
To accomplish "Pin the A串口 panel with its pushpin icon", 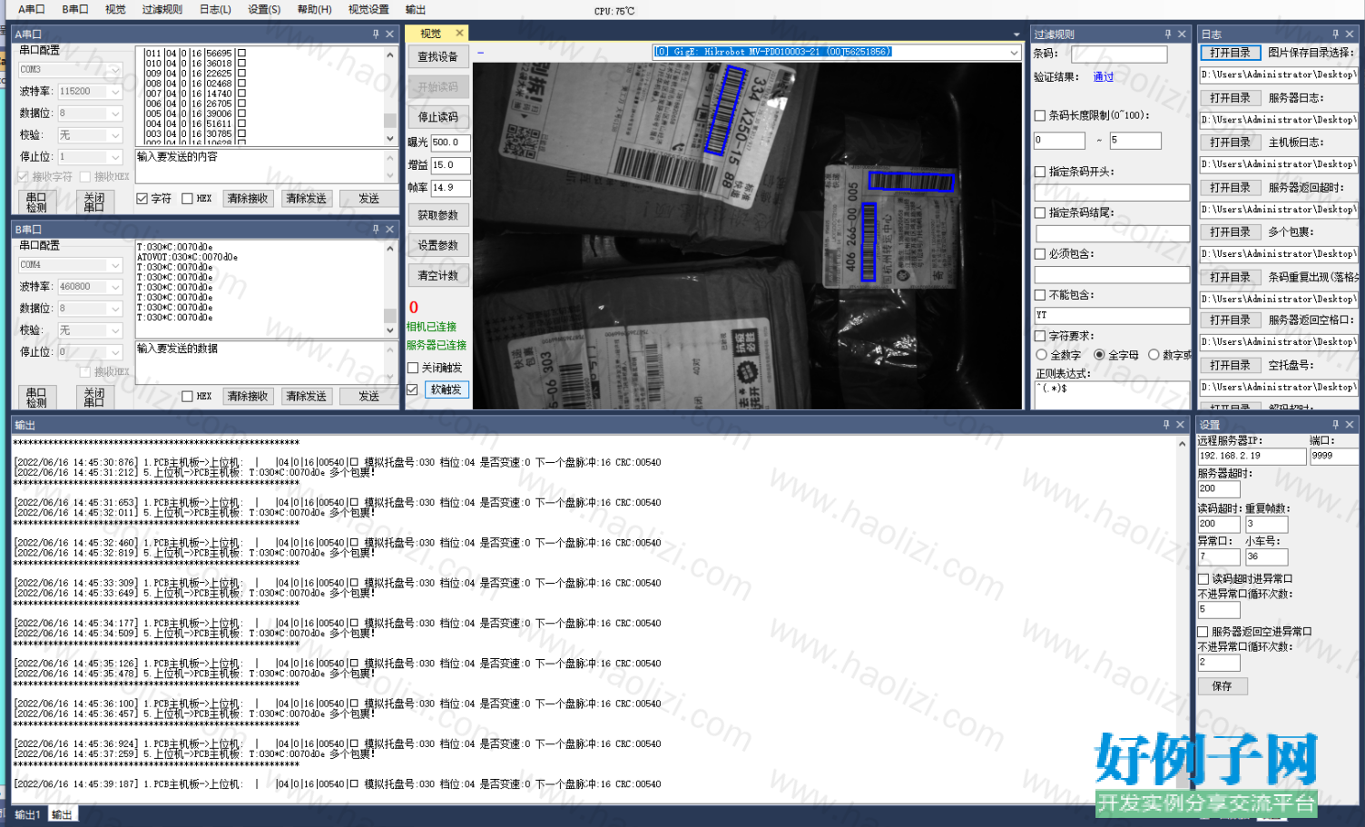I will pyautogui.click(x=376, y=34).
